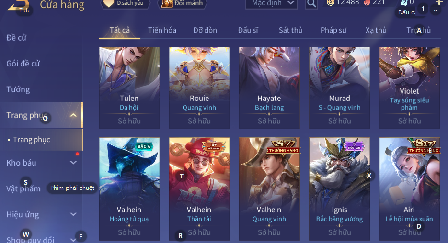Select the Tiến hóa filter tab
Image resolution: width=448 pixels, height=243 pixels.
[162, 30]
